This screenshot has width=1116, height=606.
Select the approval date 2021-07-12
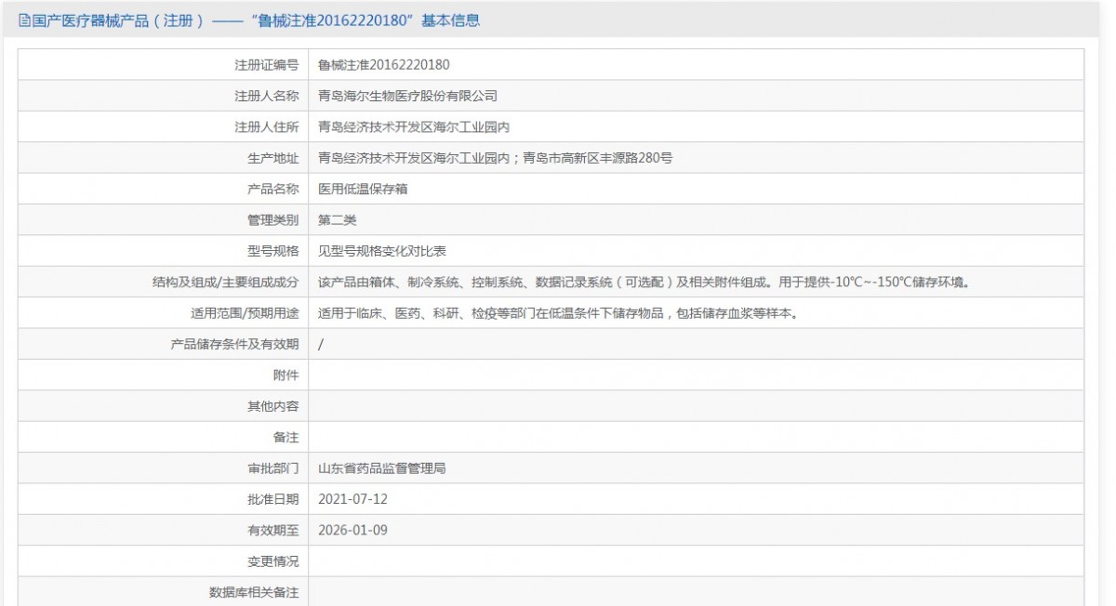coord(352,499)
